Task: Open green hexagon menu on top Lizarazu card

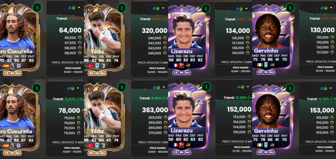Action: point(206,8)
